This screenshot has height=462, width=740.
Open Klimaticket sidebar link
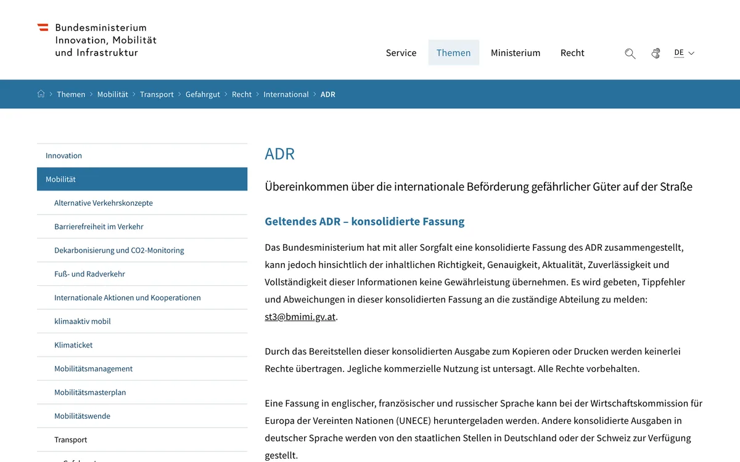[142, 346]
